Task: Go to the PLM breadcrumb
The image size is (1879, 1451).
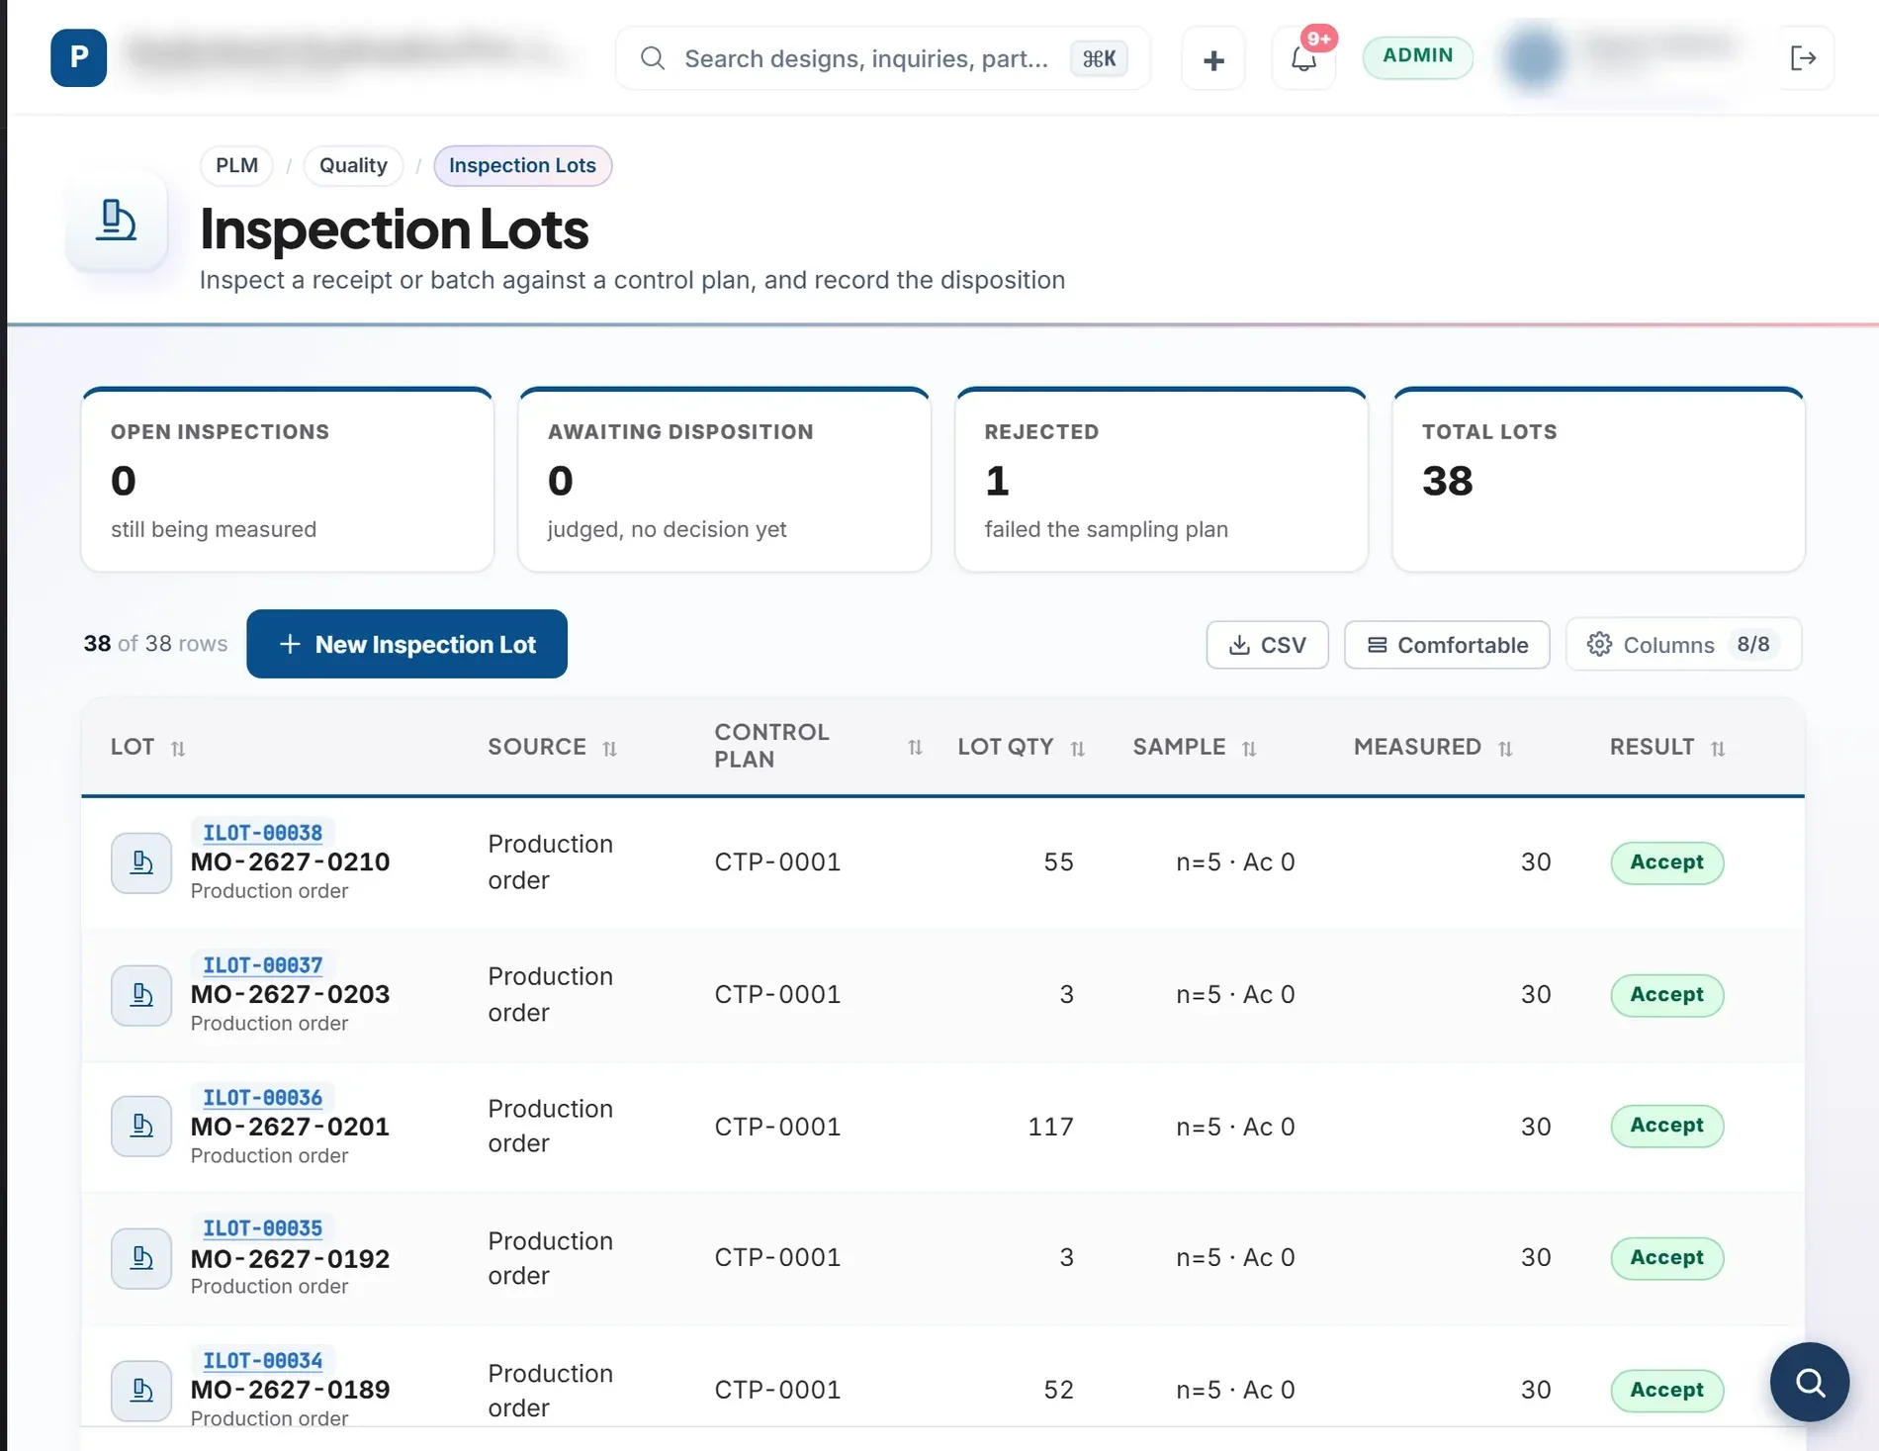Action: pyautogui.click(x=236, y=165)
